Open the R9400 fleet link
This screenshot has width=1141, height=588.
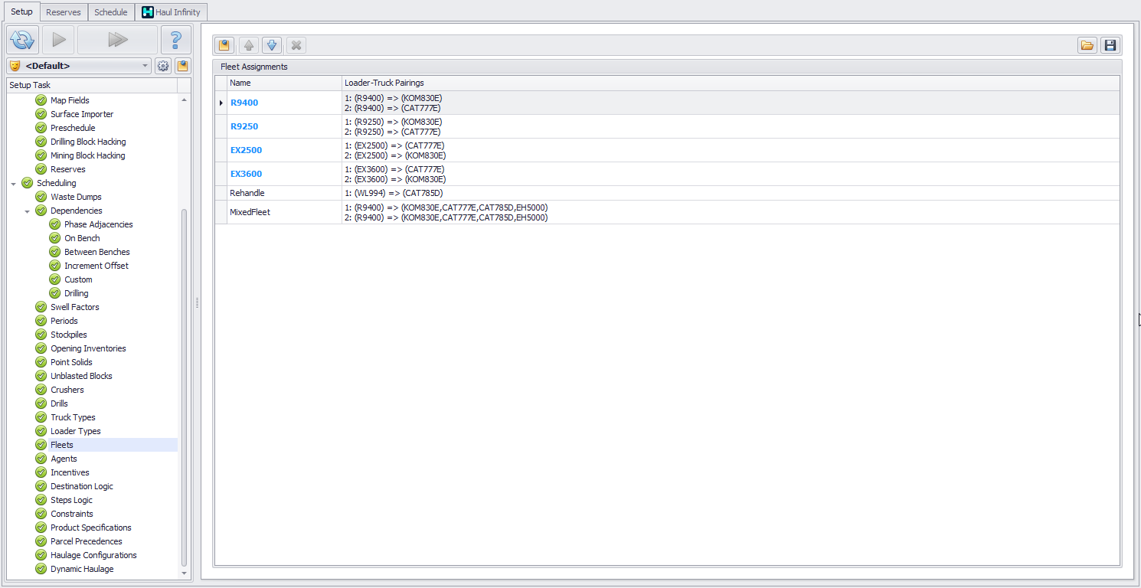click(244, 103)
